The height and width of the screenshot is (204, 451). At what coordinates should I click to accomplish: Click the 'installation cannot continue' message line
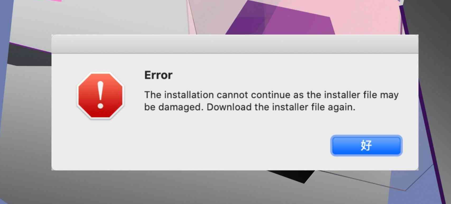271,95
